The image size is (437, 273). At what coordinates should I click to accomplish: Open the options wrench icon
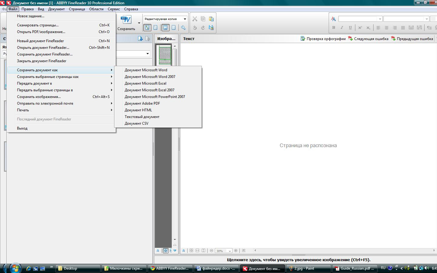(183, 28)
